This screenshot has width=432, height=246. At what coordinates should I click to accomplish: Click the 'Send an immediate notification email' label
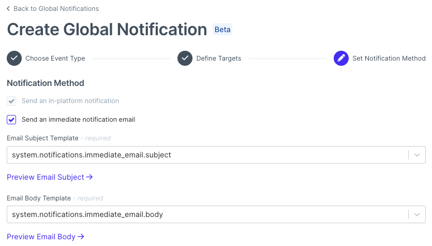coord(78,120)
